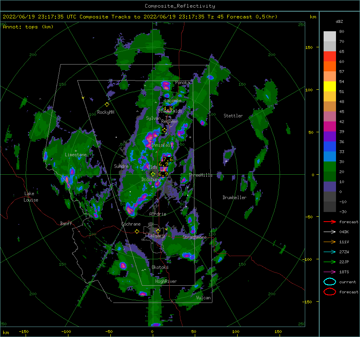The image size is (360, 337).
Task: Click the red 65 dBZ legend swatch
Action: click(x=330, y=57)
